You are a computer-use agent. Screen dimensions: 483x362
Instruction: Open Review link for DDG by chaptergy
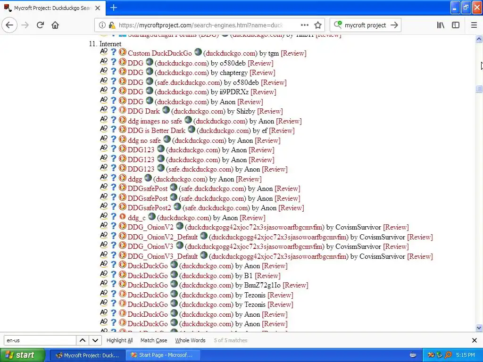click(x=262, y=73)
